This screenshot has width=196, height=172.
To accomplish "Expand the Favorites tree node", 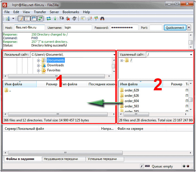I will coord(38,70).
